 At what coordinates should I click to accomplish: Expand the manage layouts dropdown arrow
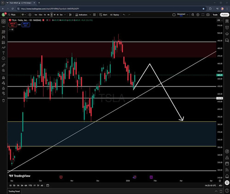pos(187,15)
